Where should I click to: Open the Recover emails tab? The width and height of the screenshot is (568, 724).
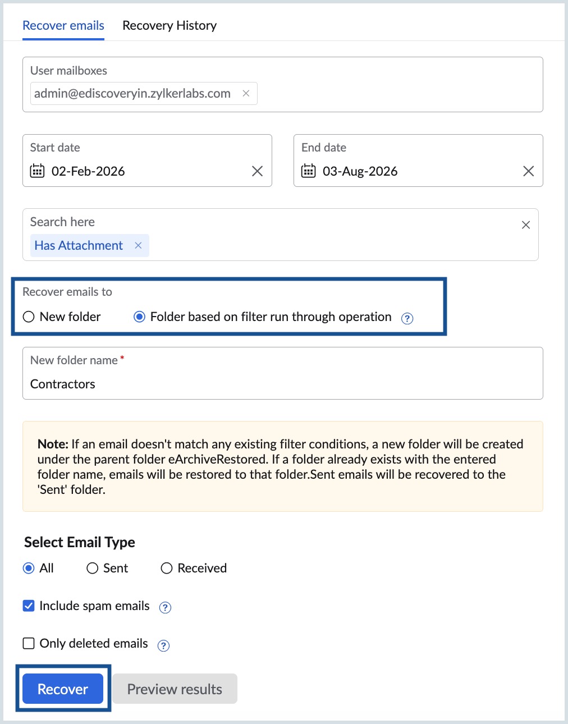(63, 25)
